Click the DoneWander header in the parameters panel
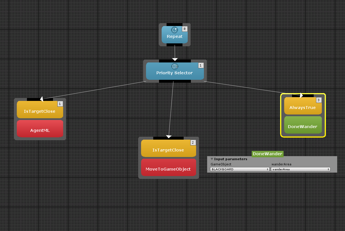Image resolution: width=345 pixels, height=231 pixels. point(267,154)
